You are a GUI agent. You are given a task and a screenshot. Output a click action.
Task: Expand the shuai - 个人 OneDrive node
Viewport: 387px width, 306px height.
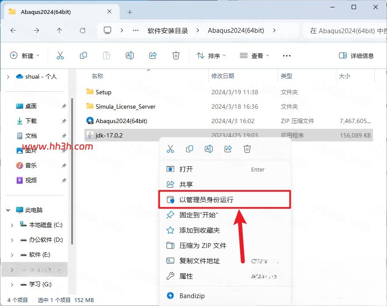(x=8, y=77)
